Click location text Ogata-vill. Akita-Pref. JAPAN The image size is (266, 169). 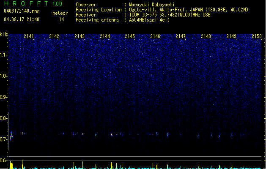(x=166, y=10)
